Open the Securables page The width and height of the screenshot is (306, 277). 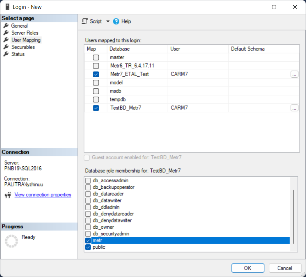coord(23,47)
